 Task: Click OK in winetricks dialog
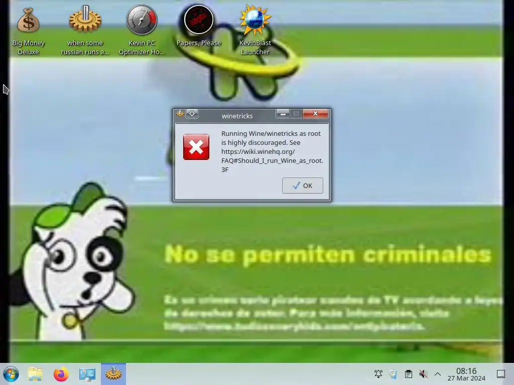coord(302,185)
